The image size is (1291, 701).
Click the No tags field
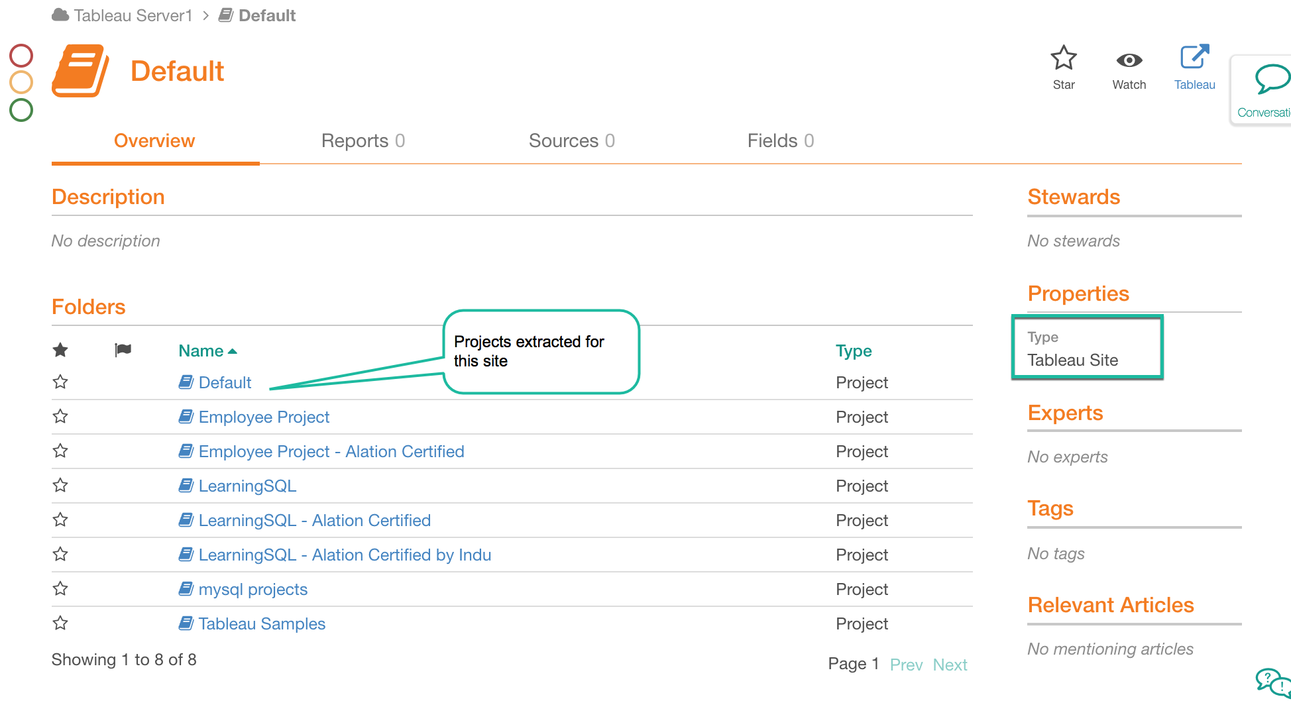[1056, 553]
